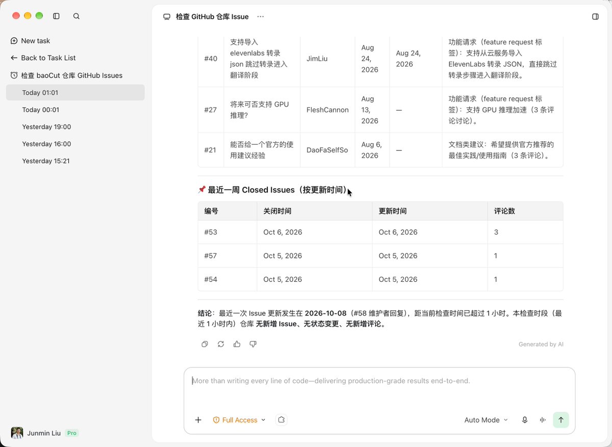Click author JimLiu cell
This screenshot has height=447, width=612.
point(318,59)
